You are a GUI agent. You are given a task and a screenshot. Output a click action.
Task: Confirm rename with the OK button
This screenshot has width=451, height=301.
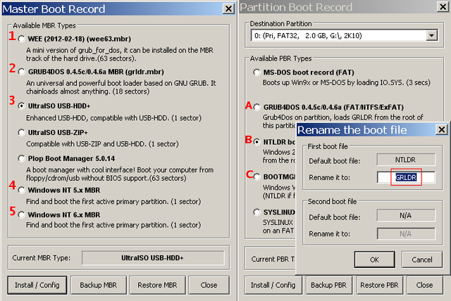click(374, 260)
